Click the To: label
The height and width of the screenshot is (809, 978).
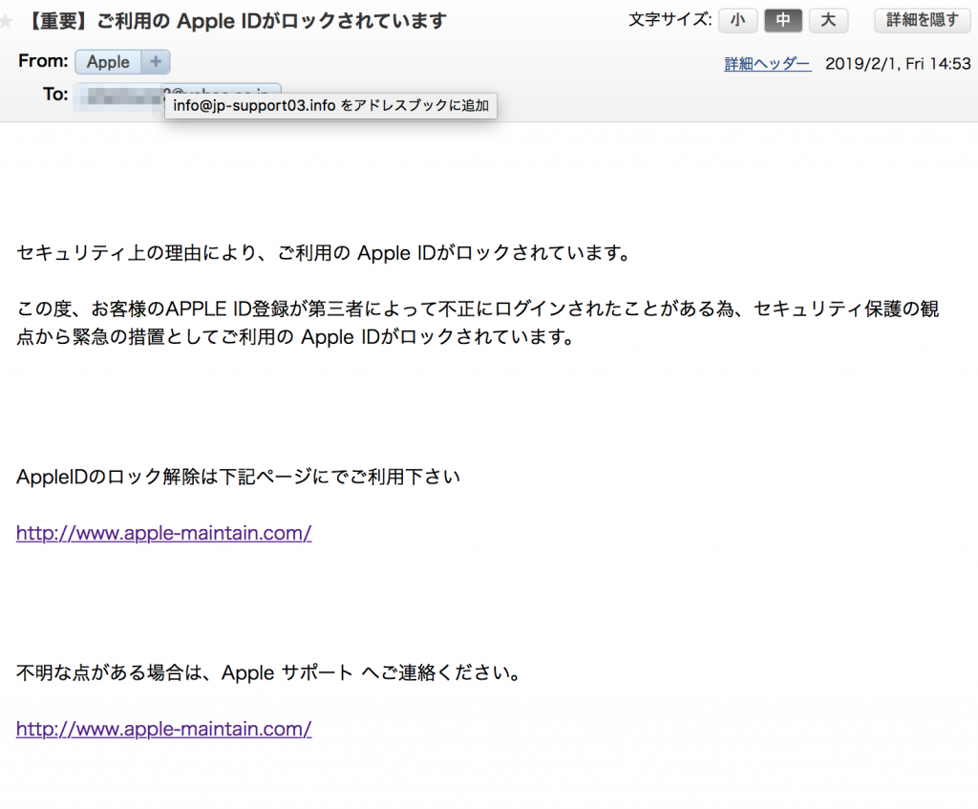[x=54, y=95]
